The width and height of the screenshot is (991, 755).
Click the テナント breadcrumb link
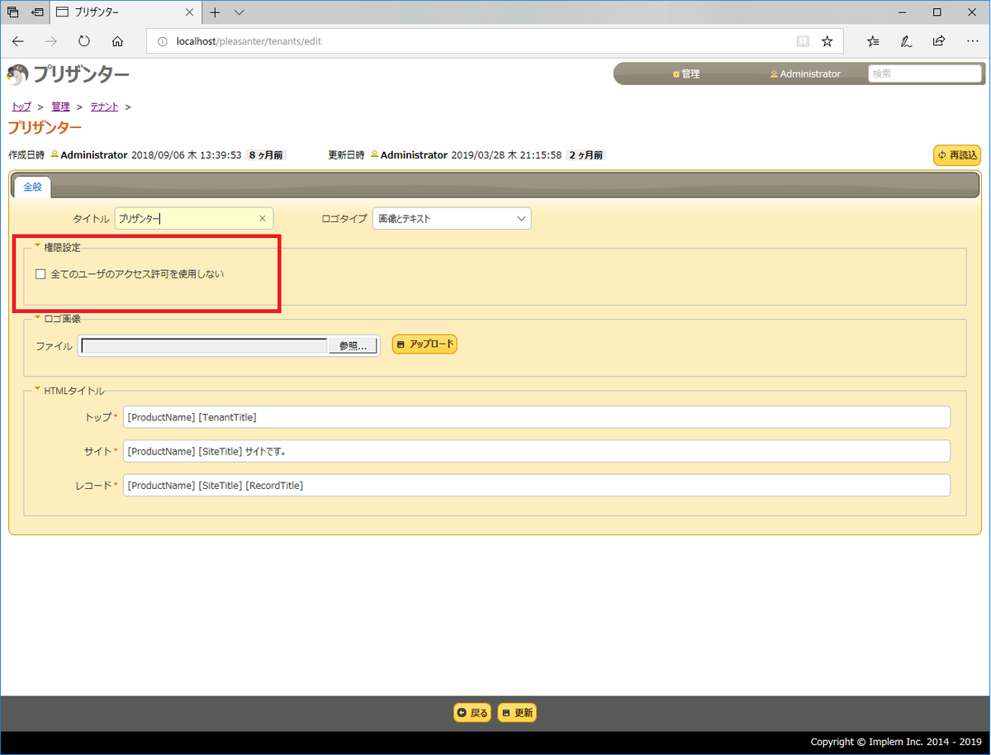[x=105, y=107]
